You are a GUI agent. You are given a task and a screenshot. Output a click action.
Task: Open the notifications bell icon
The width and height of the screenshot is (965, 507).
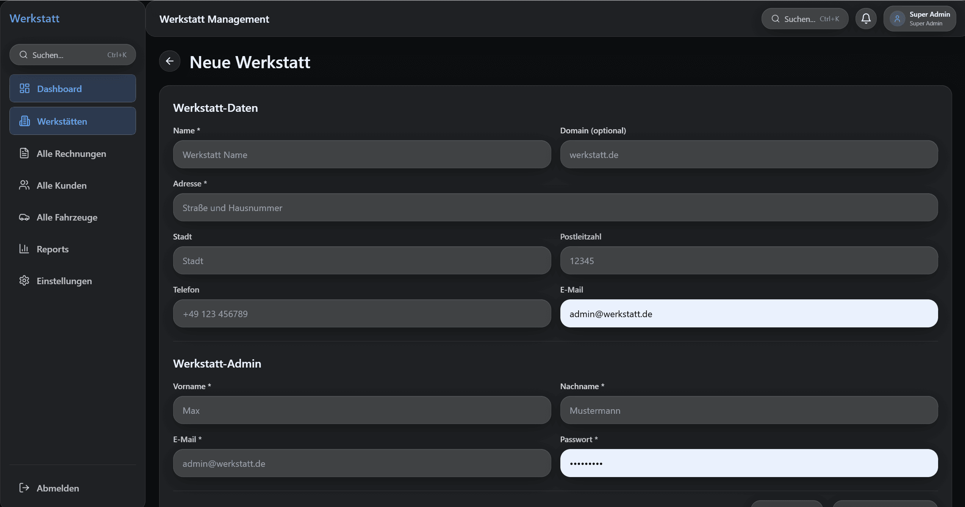pyautogui.click(x=866, y=19)
